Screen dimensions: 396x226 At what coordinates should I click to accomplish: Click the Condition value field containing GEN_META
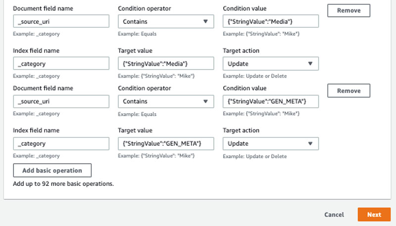point(271,101)
